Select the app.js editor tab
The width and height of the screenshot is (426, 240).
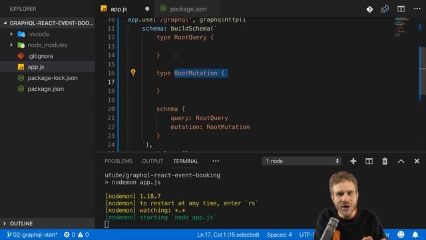tap(118, 9)
